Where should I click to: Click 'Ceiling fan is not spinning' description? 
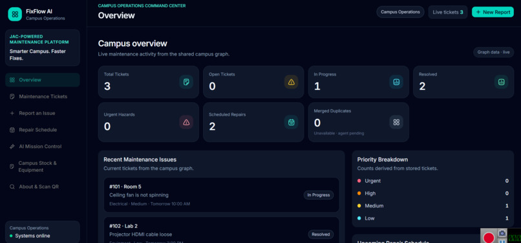coord(139,195)
